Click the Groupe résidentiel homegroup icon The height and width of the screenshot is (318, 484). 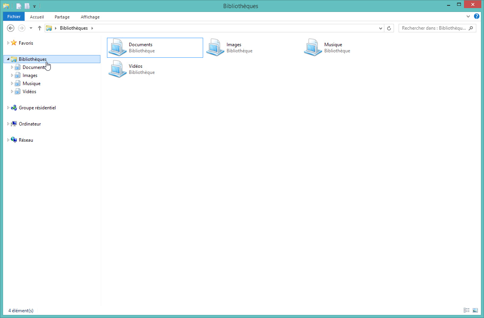point(14,108)
